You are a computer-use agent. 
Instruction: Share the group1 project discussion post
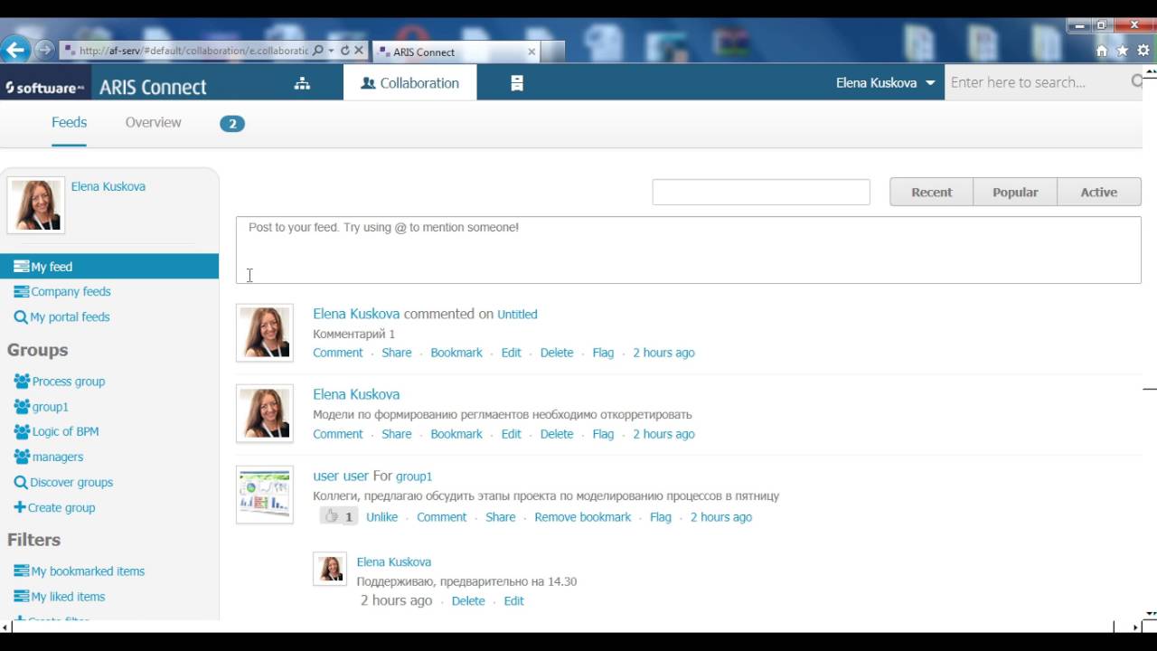coord(500,517)
